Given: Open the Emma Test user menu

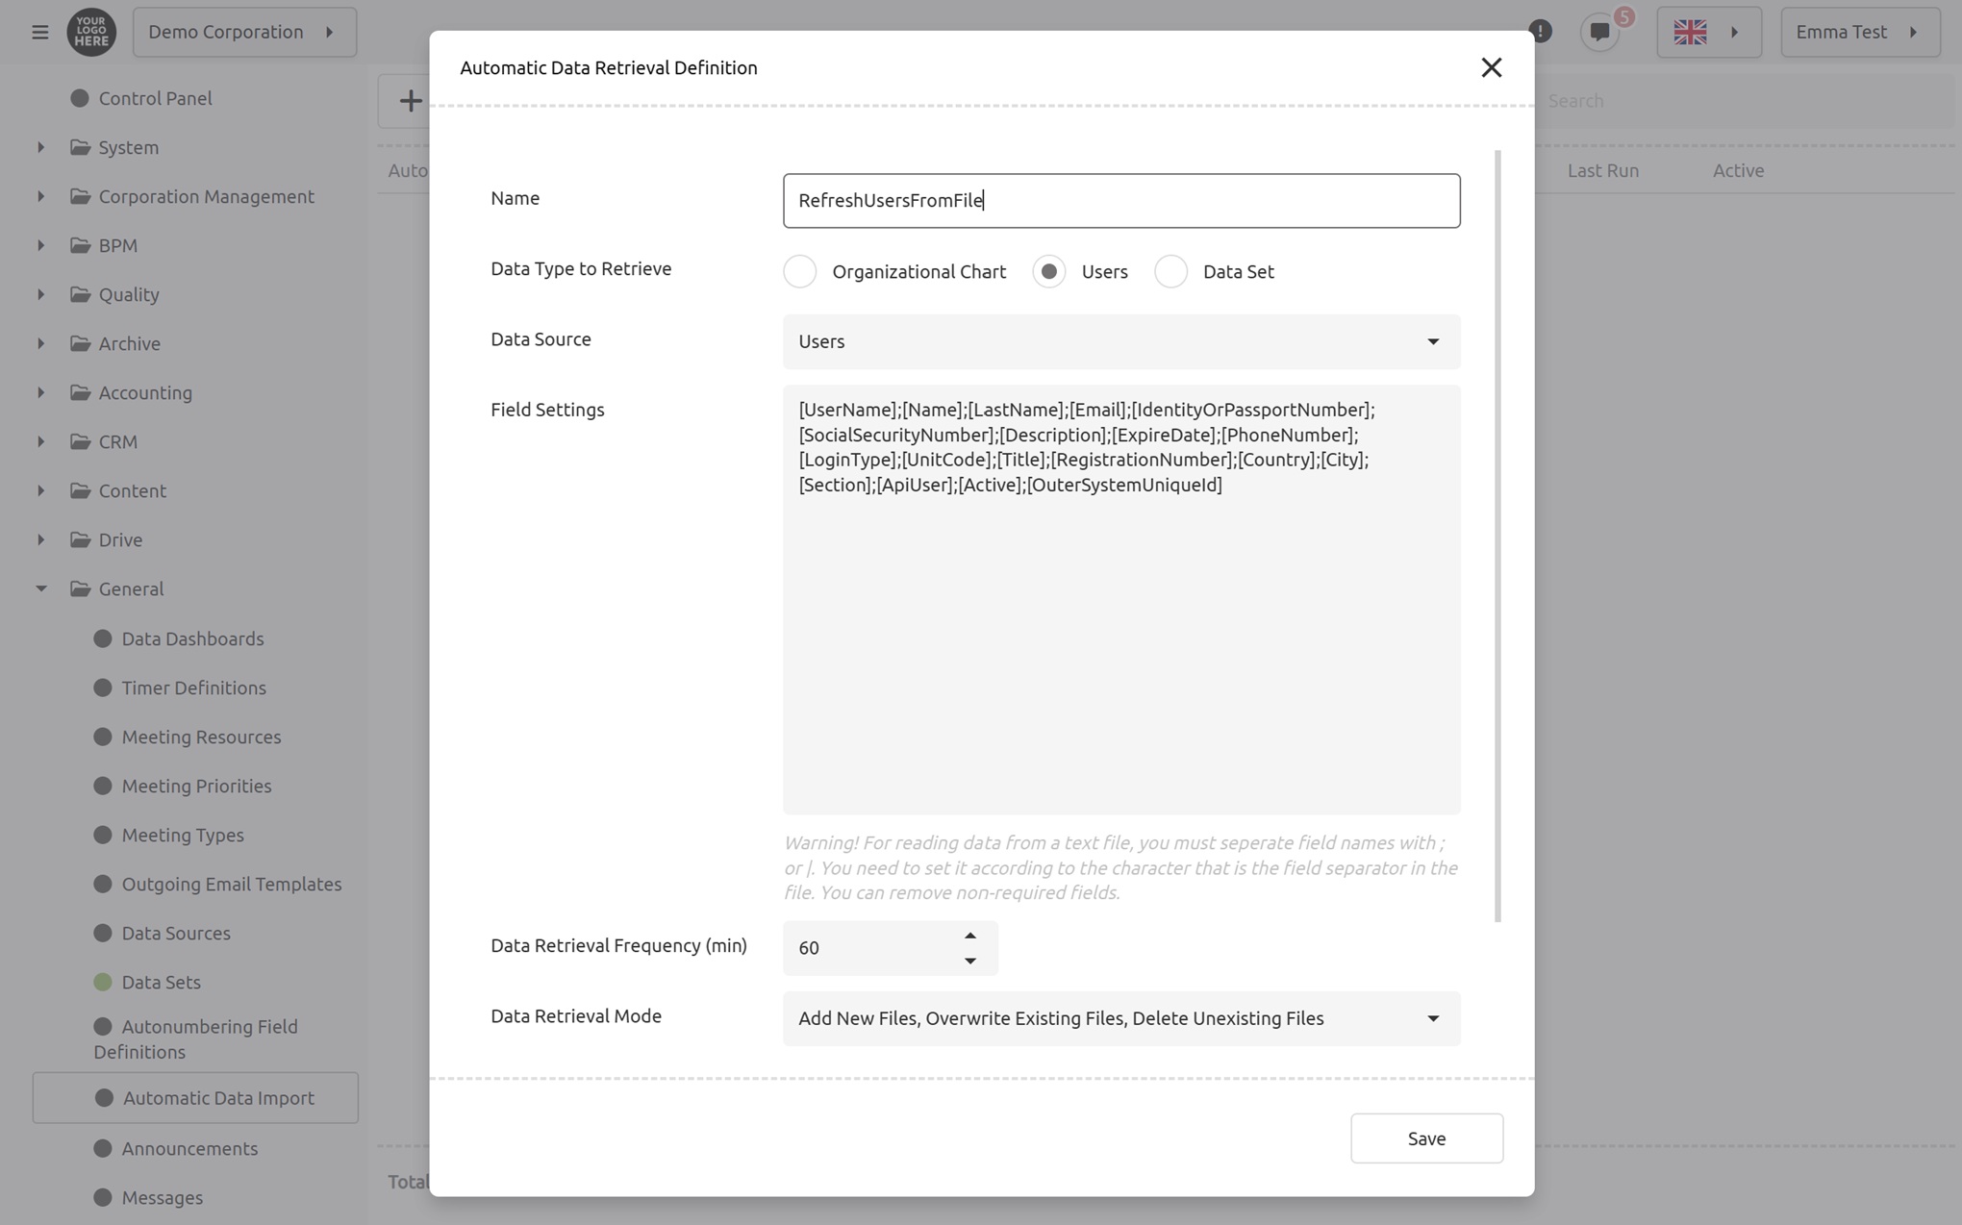Looking at the screenshot, I should [x=1860, y=32].
